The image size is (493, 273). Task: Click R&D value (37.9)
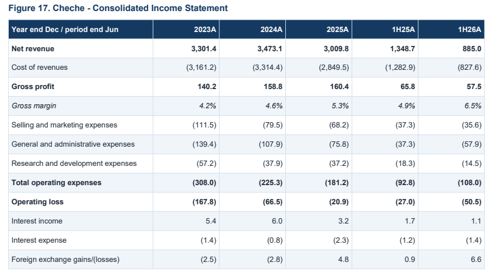pyautogui.click(x=272, y=164)
